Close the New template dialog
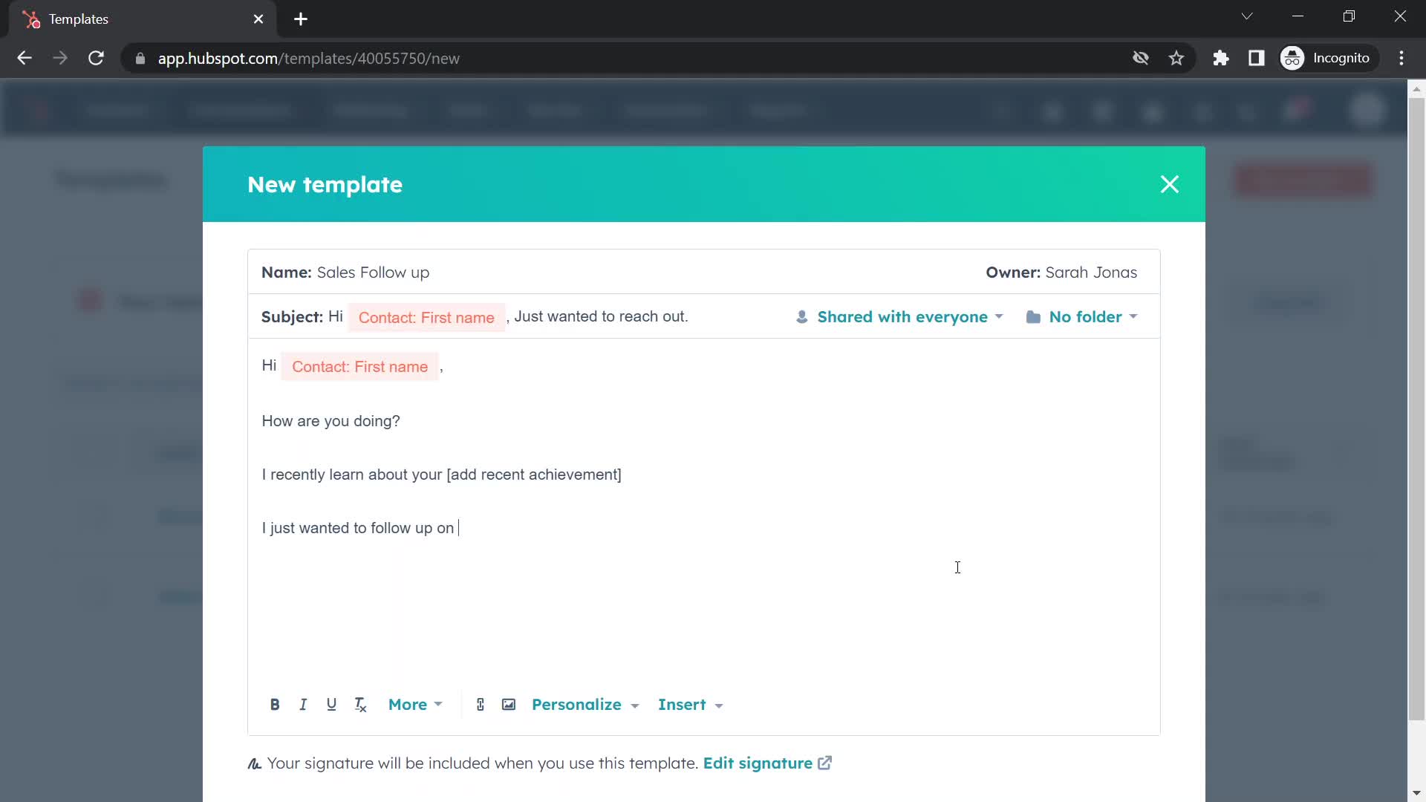Viewport: 1426px width, 802px height. pyautogui.click(x=1170, y=184)
